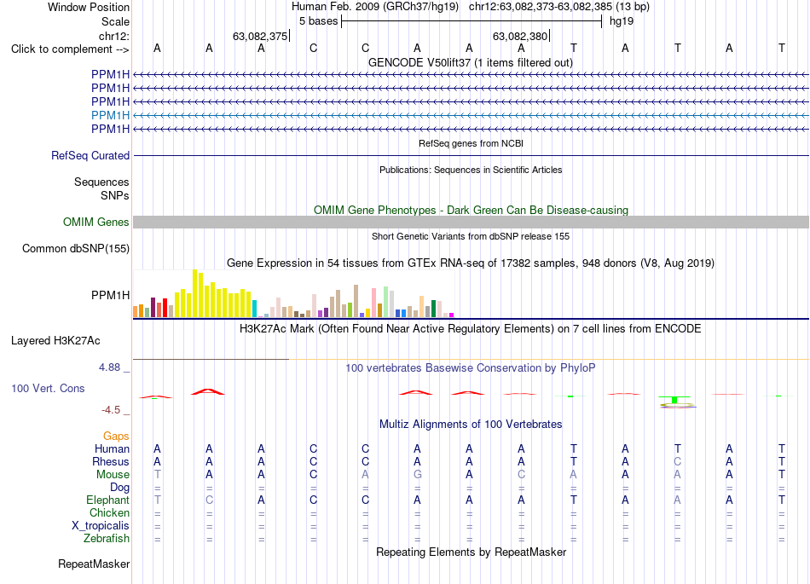The height and width of the screenshot is (584, 810).
Task: Click the PhyloP Basewise Conservation title
Action: pyautogui.click(x=470, y=368)
